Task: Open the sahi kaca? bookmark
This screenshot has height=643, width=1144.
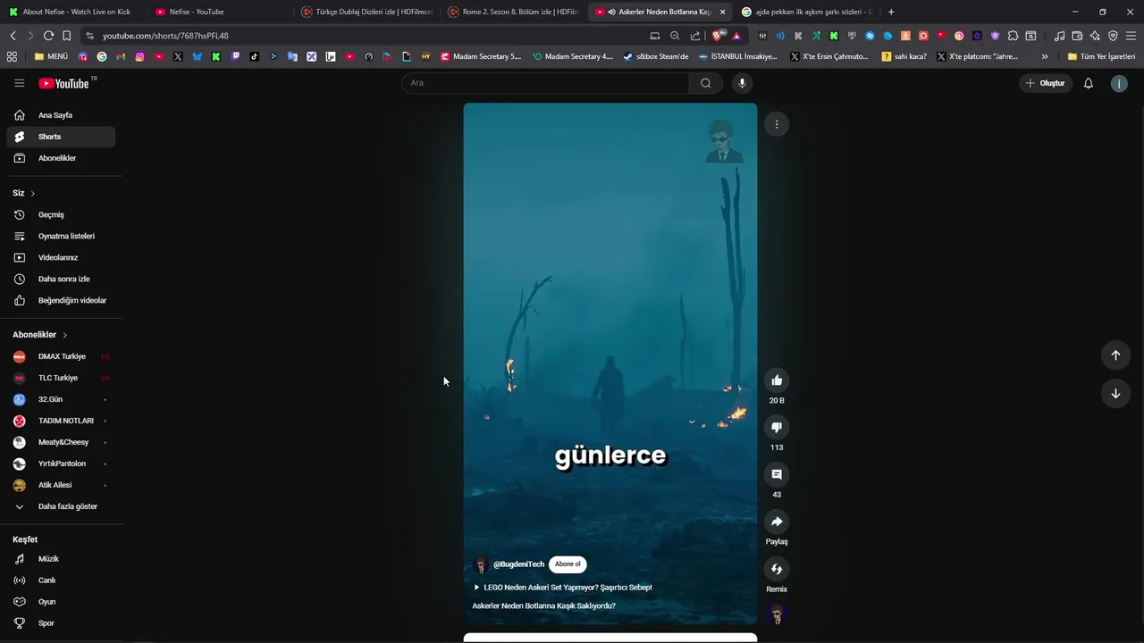Action: [904, 56]
